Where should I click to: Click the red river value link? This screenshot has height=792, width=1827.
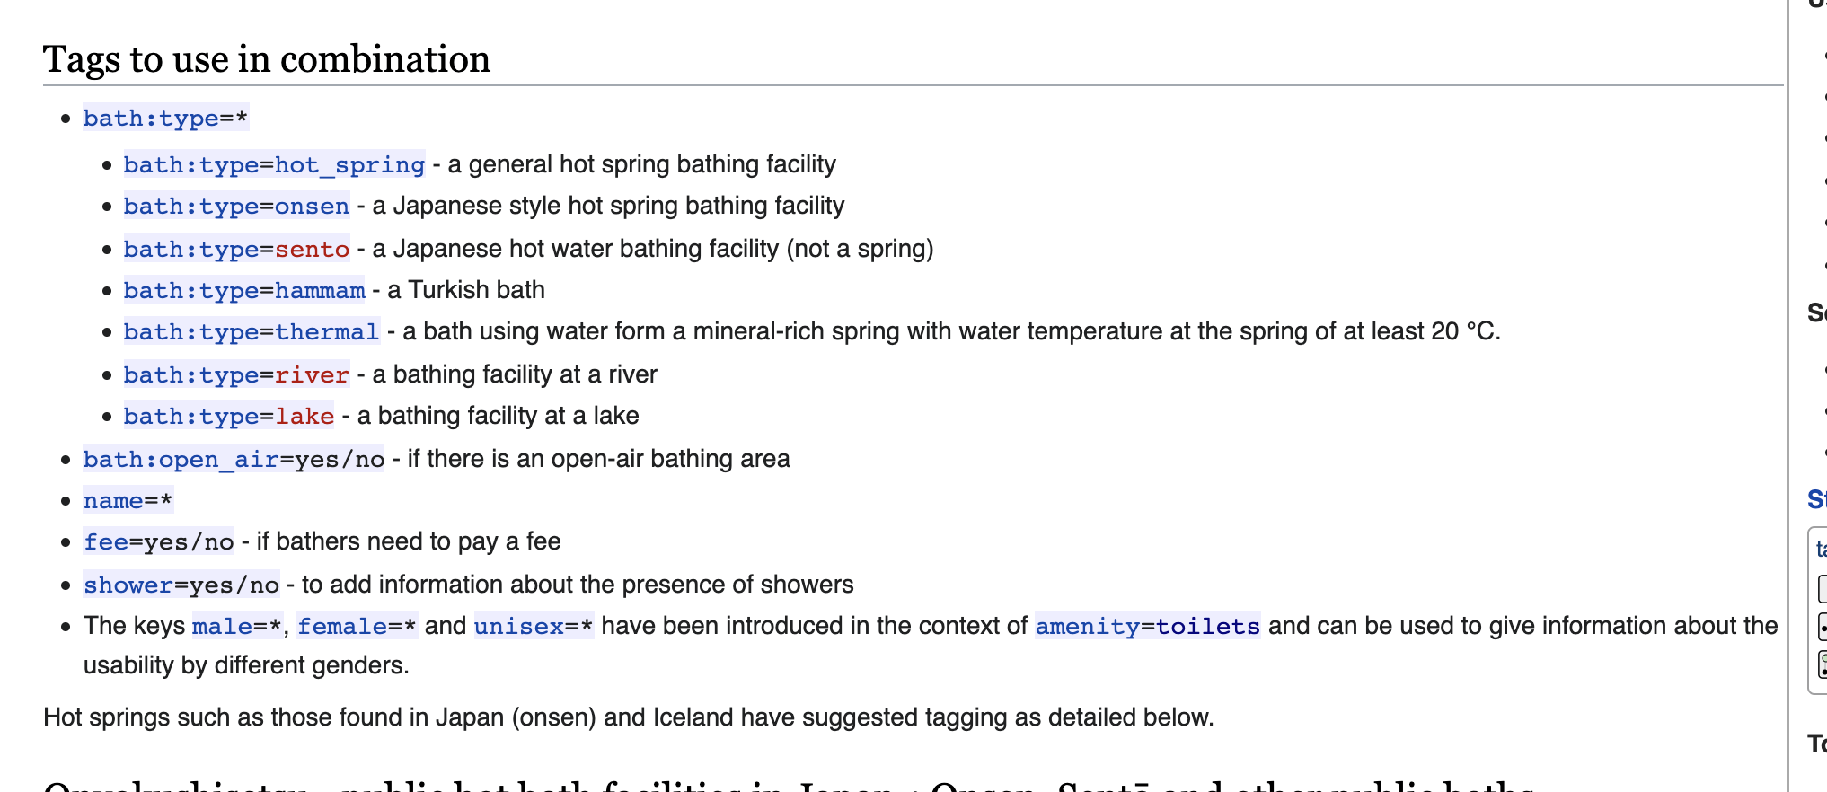click(x=312, y=375)
